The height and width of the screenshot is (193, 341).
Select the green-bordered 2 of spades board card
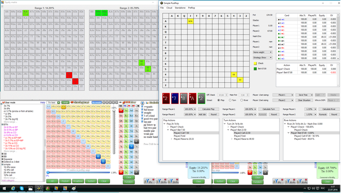201,98
